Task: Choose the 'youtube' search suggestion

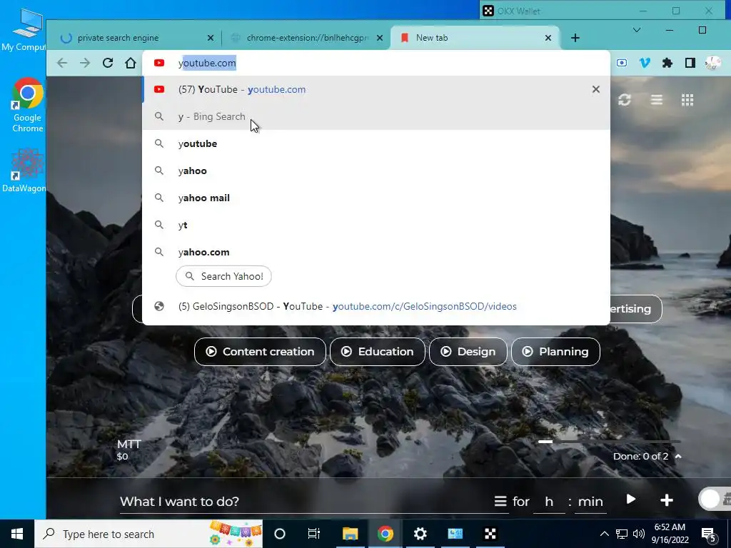Action: 376,143
